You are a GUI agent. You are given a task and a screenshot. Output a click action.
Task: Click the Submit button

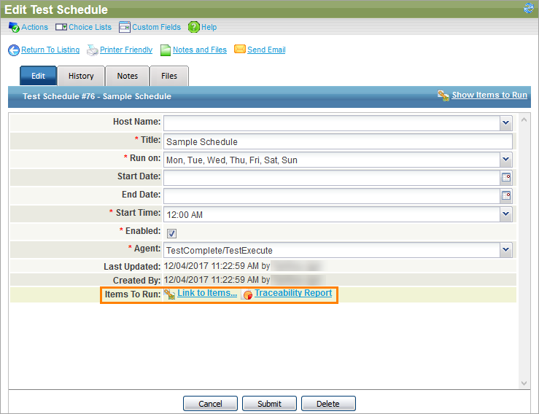click(270, 404)
